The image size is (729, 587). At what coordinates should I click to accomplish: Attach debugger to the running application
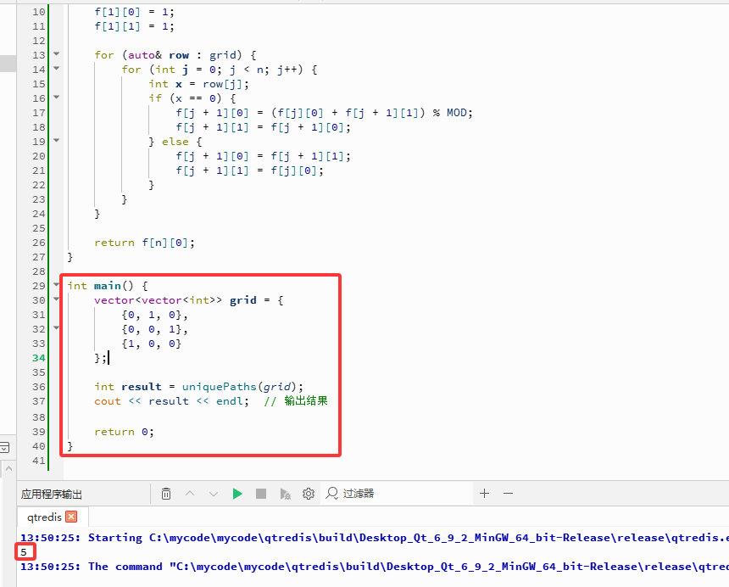(x=286, y=493)
